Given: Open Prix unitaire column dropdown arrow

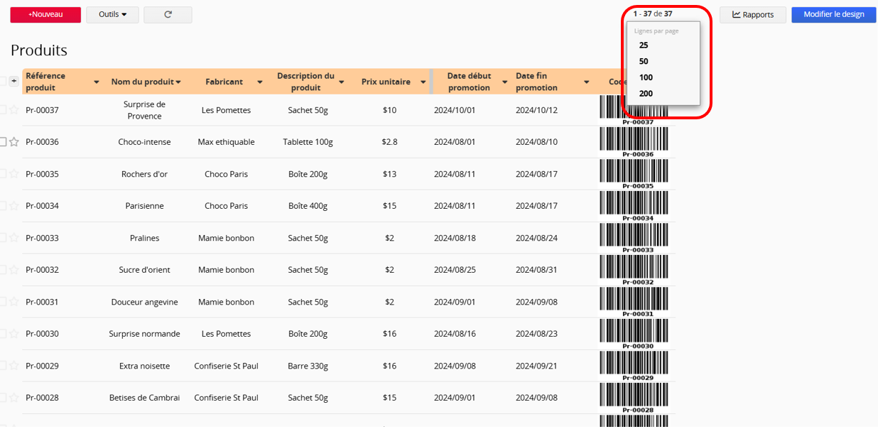Looking at the screenshot, I should pyautogui.click(x=421, y=82).
